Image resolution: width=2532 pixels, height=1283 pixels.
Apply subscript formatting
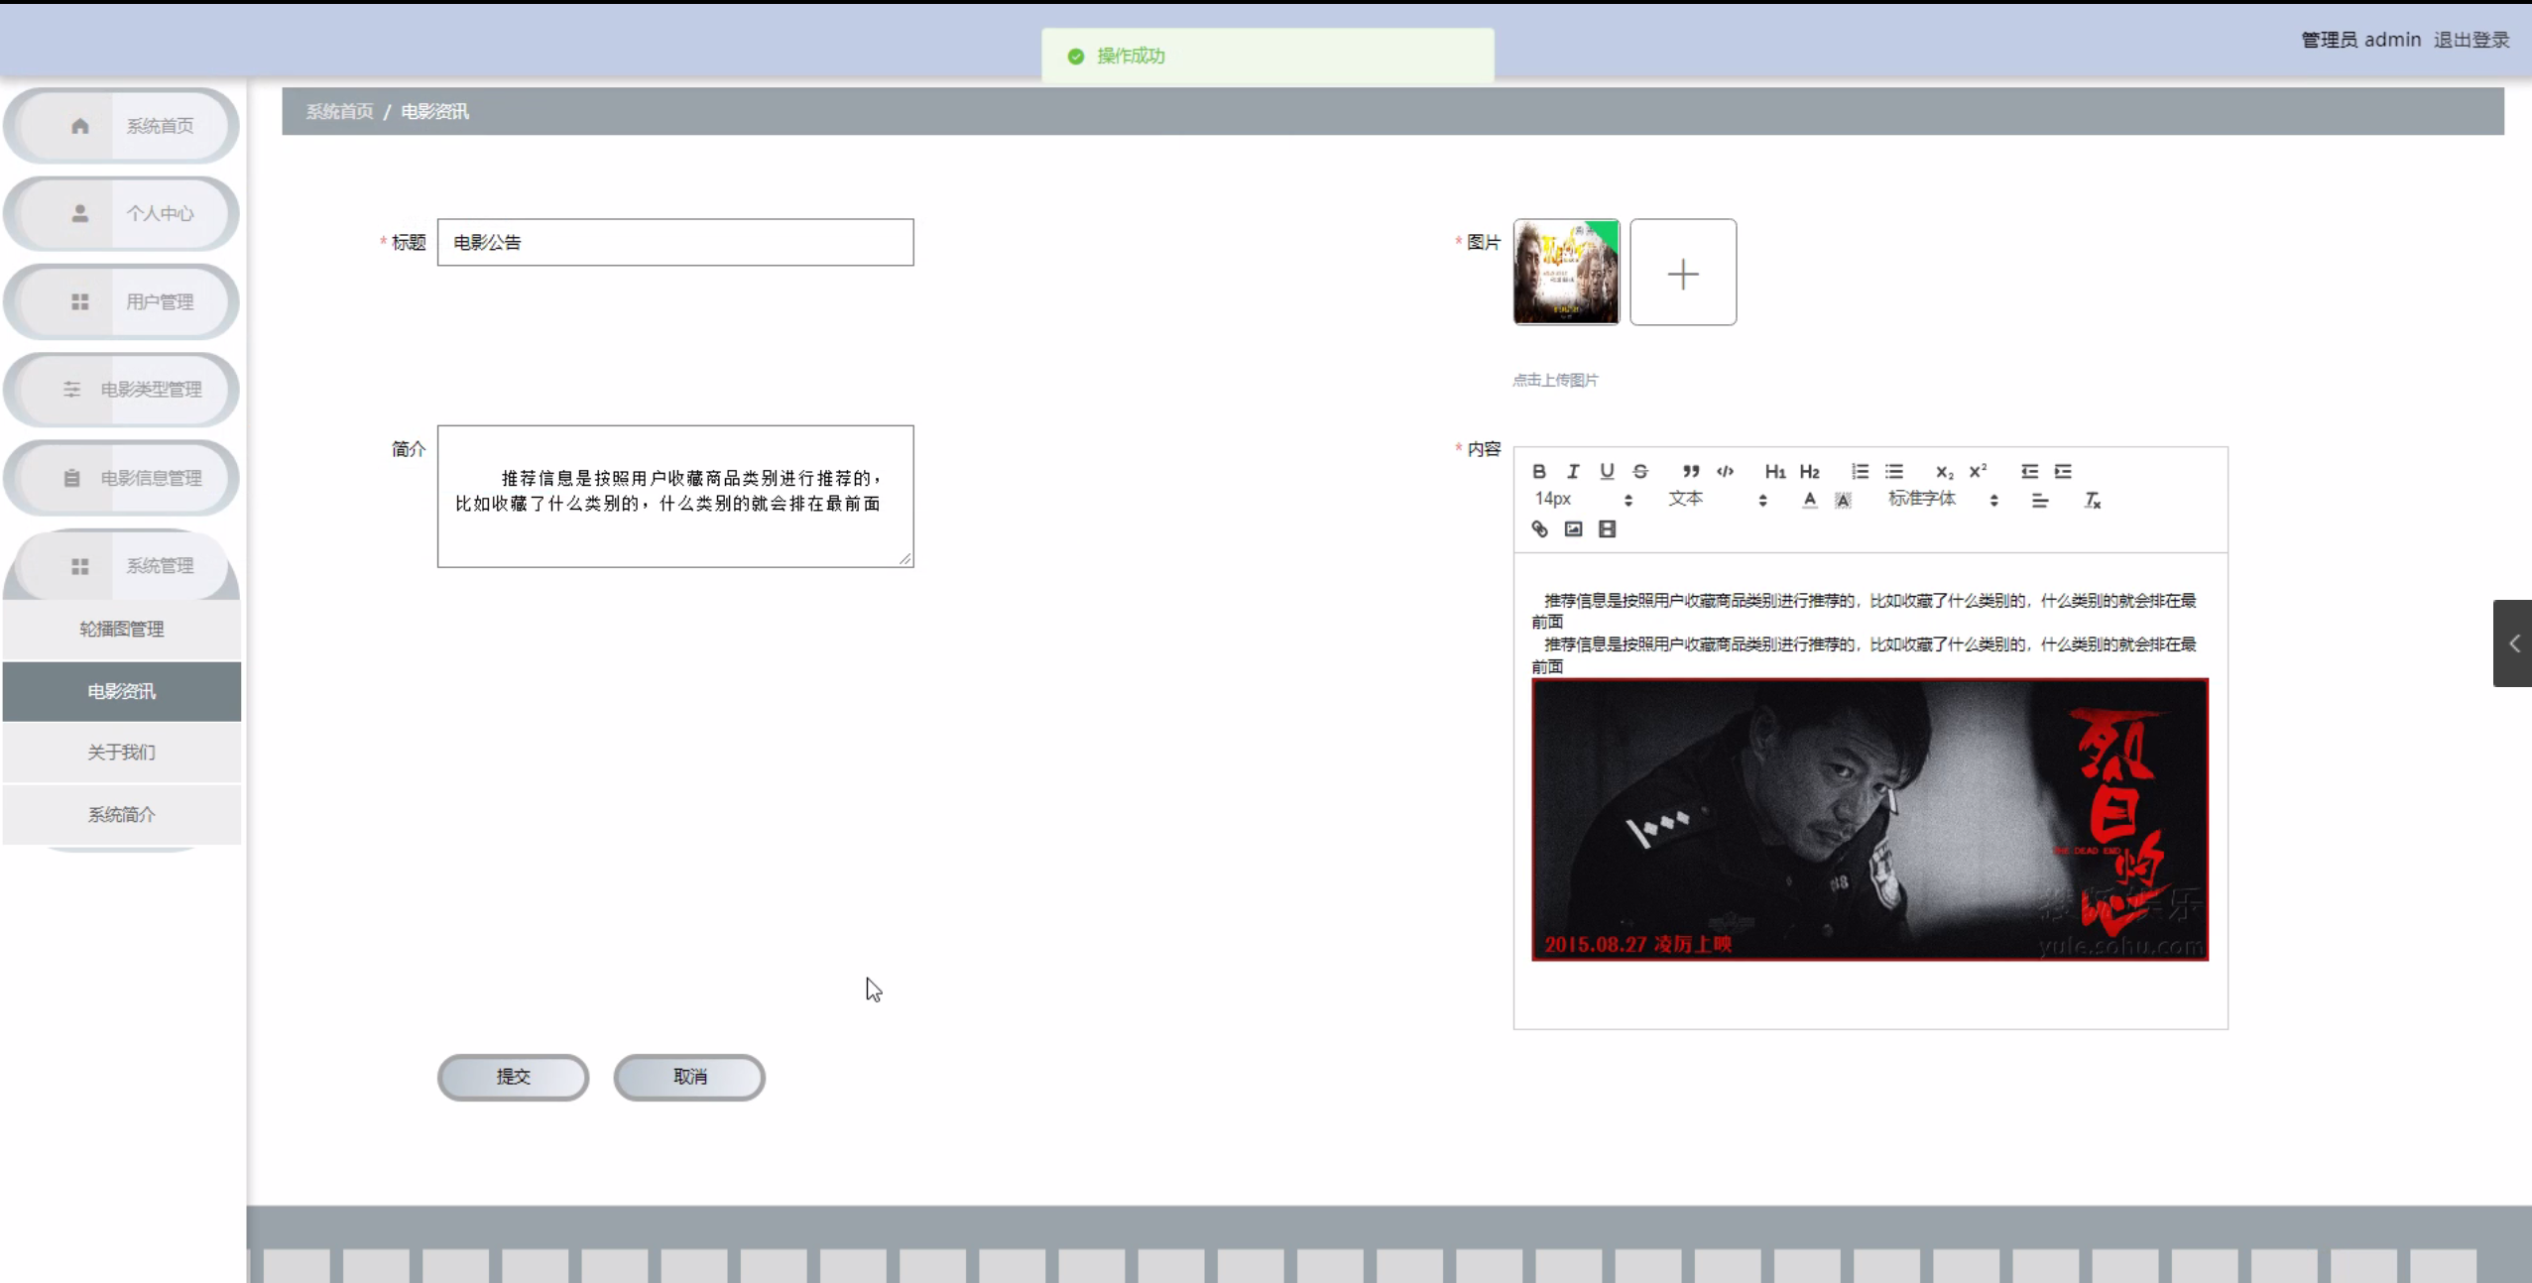(1945, 471)
